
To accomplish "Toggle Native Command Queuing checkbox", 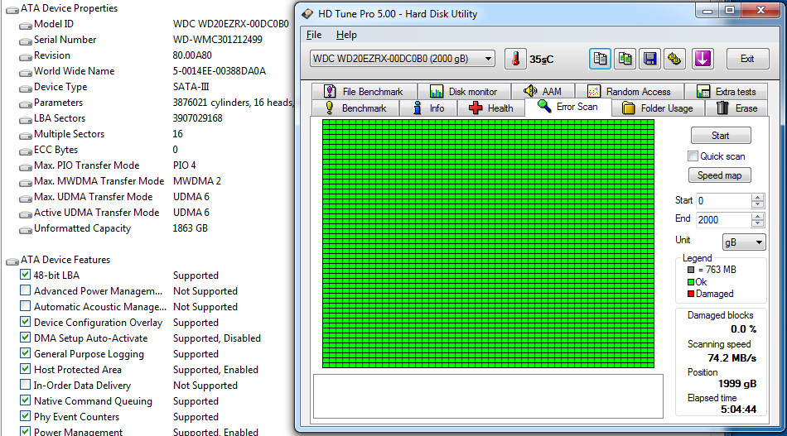I will tap(25, 400).
